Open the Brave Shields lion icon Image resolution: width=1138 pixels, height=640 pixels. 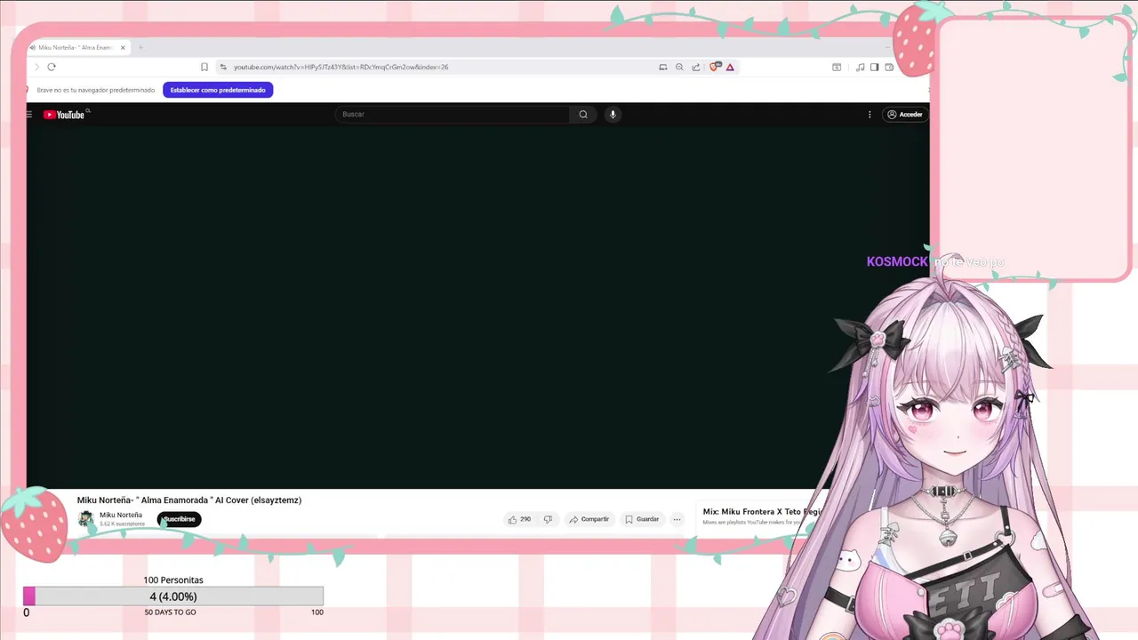pyautogui.click(x=714, y=67)
